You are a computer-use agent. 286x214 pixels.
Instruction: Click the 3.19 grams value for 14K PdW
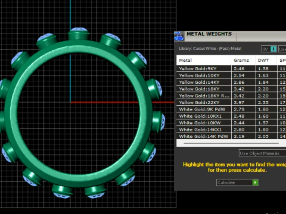coord(239,136)
